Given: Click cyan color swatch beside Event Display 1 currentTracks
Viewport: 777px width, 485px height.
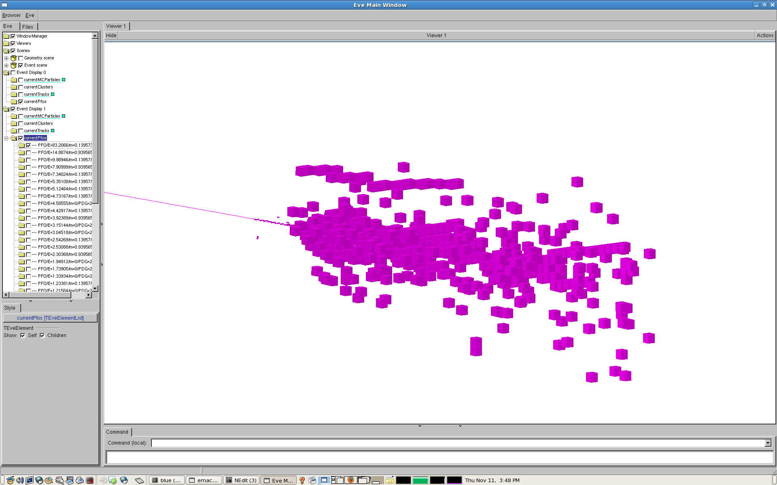Looking at the screenshot, I should 53,131.
